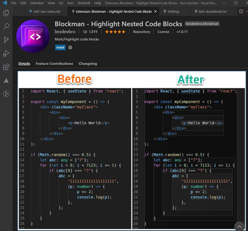
Task: Click the After heading in preview image
Action: click(191, 80)
